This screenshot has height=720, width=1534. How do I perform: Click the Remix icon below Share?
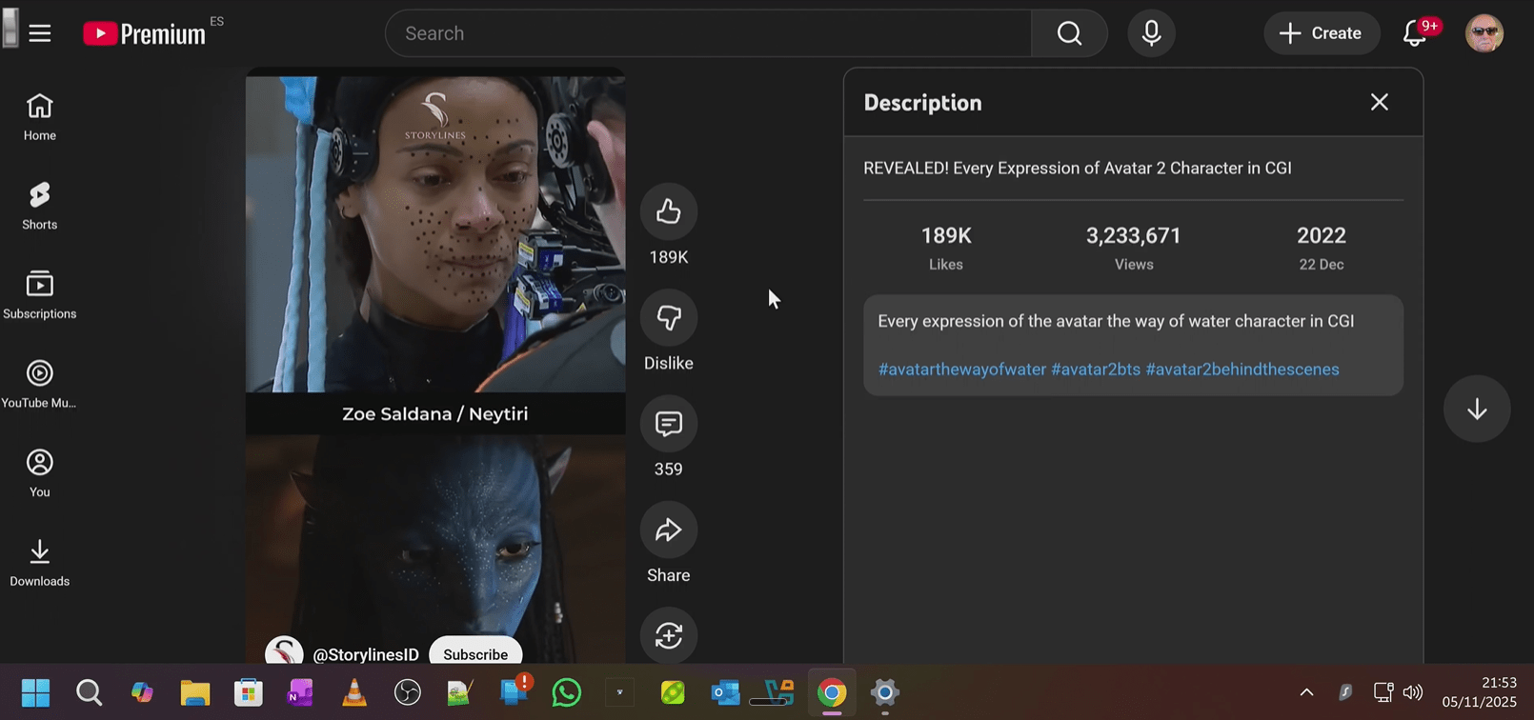[668, 635]
